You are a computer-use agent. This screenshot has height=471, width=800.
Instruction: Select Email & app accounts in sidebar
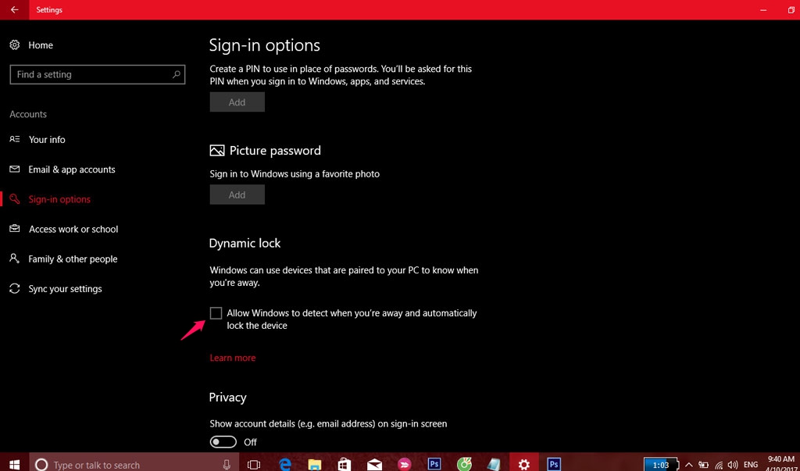point(71,169)
